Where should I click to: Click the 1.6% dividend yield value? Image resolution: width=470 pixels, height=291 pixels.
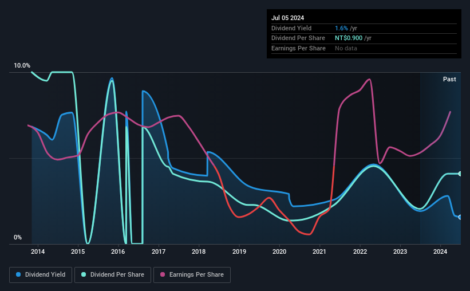pyautogui.click(x=341, y=28)
